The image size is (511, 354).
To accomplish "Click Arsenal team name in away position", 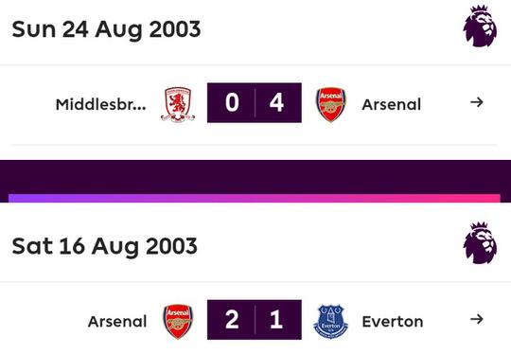I will [x=392, y=105].
